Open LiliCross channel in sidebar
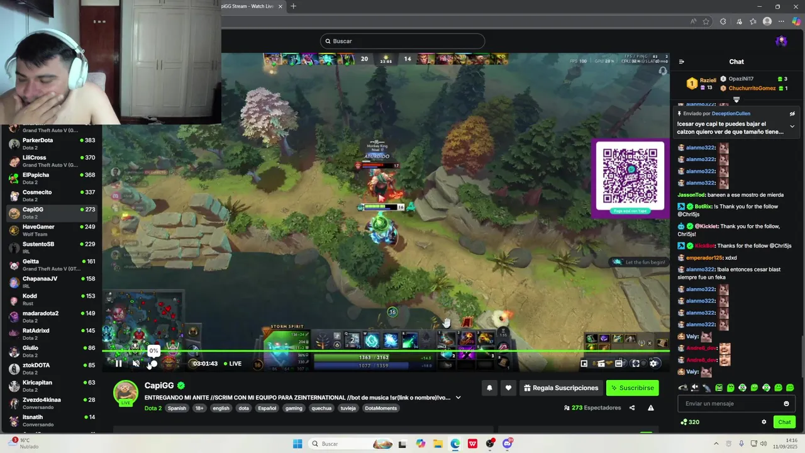805x453 pixels. click(51, 161)
